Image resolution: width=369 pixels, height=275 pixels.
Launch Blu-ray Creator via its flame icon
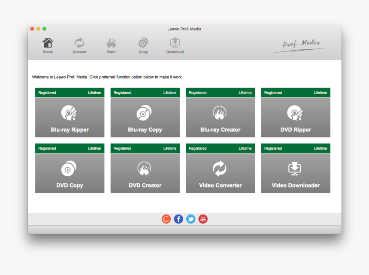point(220,113)
